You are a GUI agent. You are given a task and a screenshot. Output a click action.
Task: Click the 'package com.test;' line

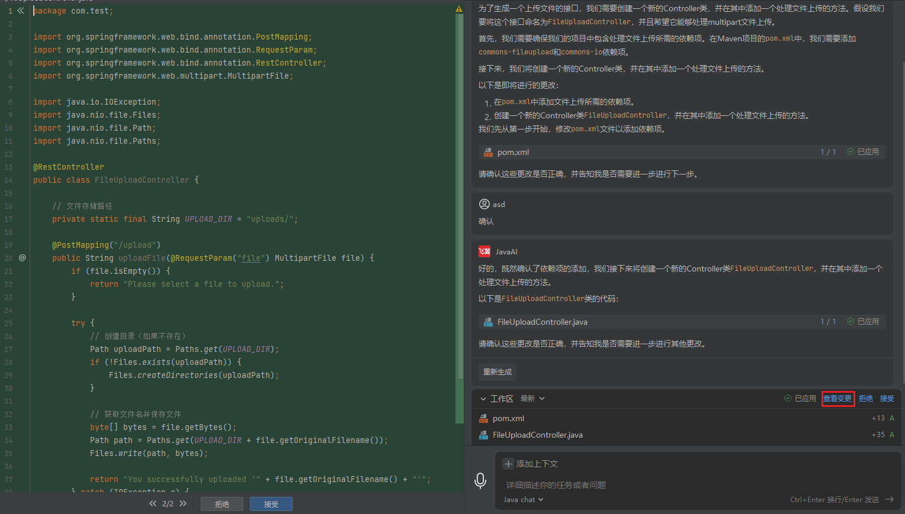(73, 11)
